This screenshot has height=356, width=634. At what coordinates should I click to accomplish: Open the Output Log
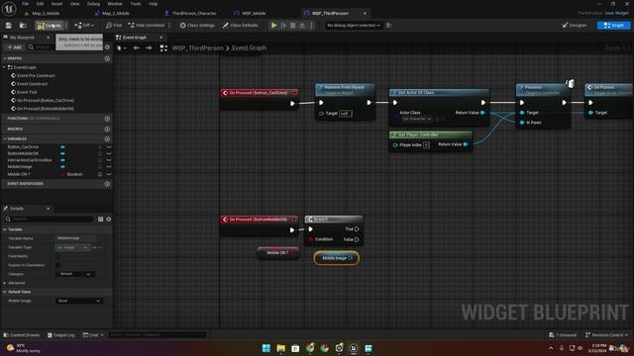[x=61, y=335]
